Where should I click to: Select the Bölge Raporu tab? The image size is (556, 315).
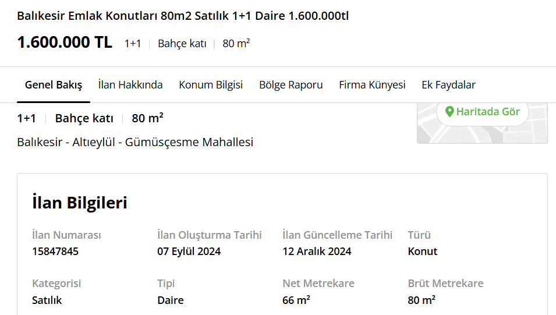[291, 85]
